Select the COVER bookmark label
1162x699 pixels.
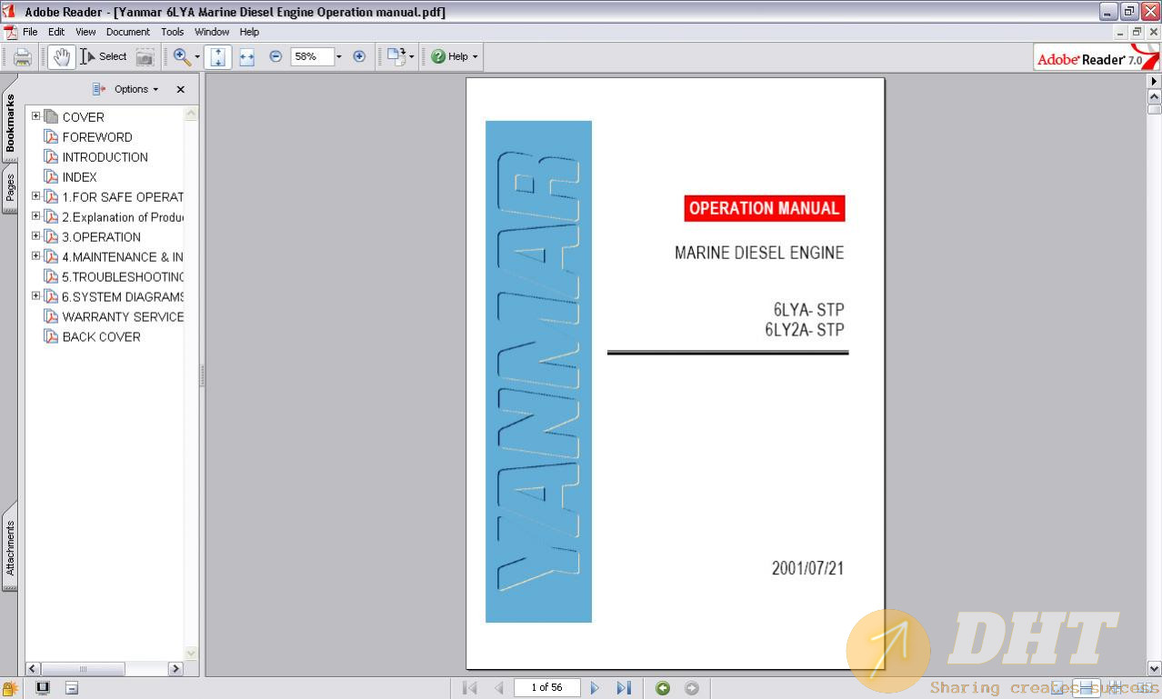coord(83,117)
